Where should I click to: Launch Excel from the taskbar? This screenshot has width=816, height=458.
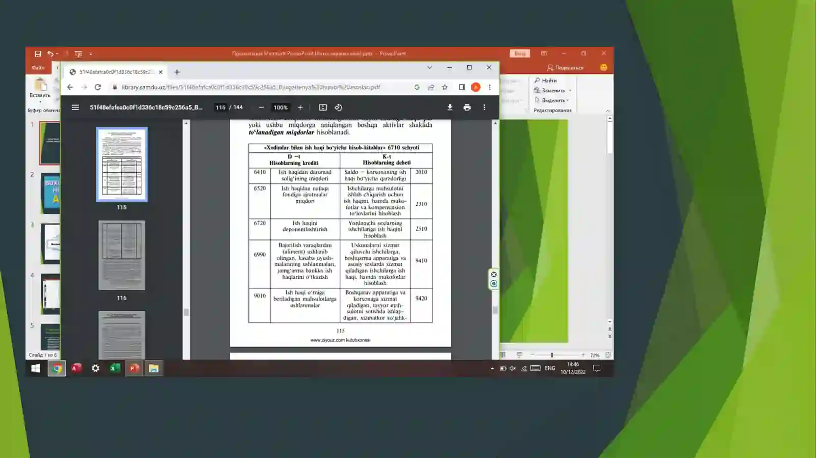115,368
